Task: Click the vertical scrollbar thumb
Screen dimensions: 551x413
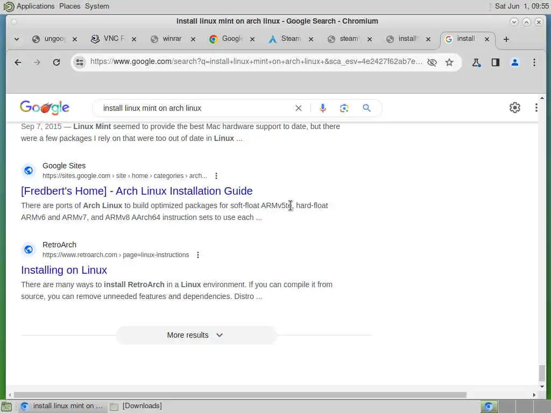Action: tap(542, 373)
